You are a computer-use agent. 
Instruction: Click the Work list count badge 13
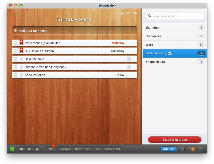[201, 45]
